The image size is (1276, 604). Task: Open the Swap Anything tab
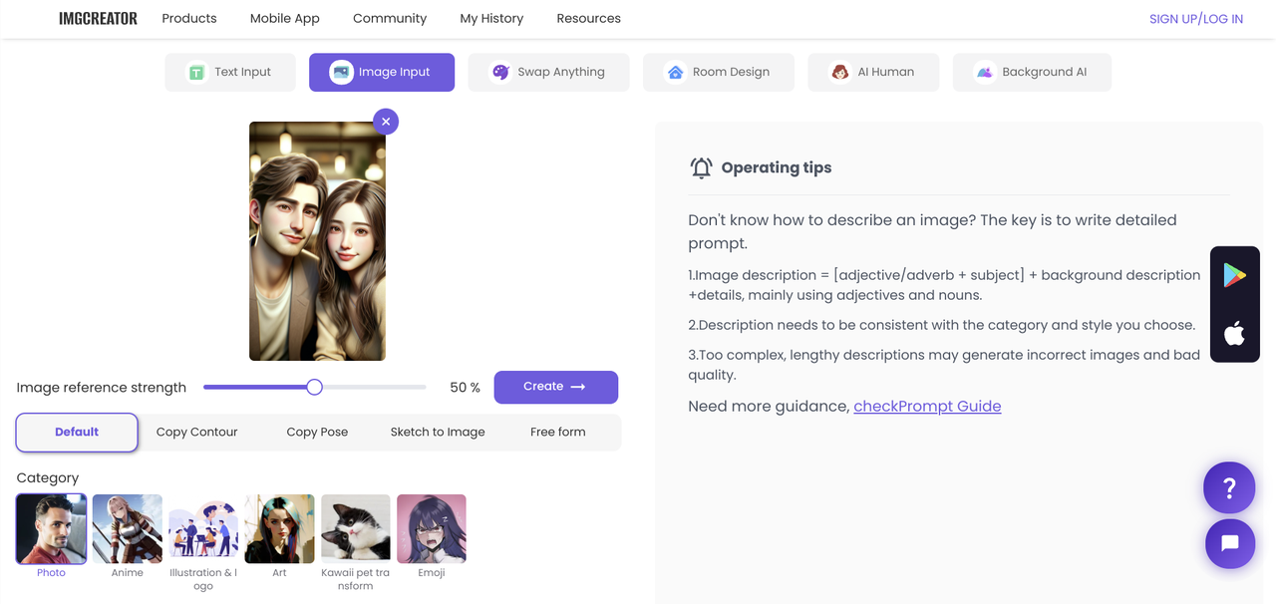coord(548,72)
